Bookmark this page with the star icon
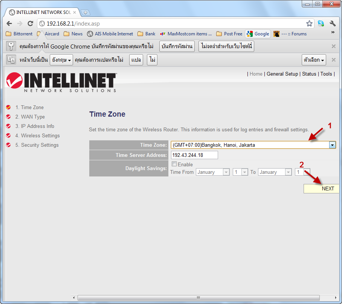This screenshot has height=304, width=342. (309, 24)
